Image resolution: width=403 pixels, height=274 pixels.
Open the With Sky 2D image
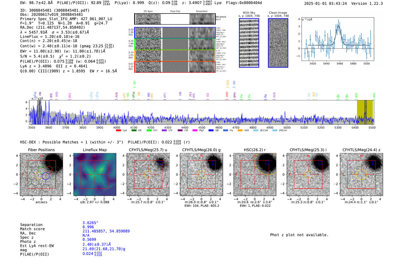point(249,43)
